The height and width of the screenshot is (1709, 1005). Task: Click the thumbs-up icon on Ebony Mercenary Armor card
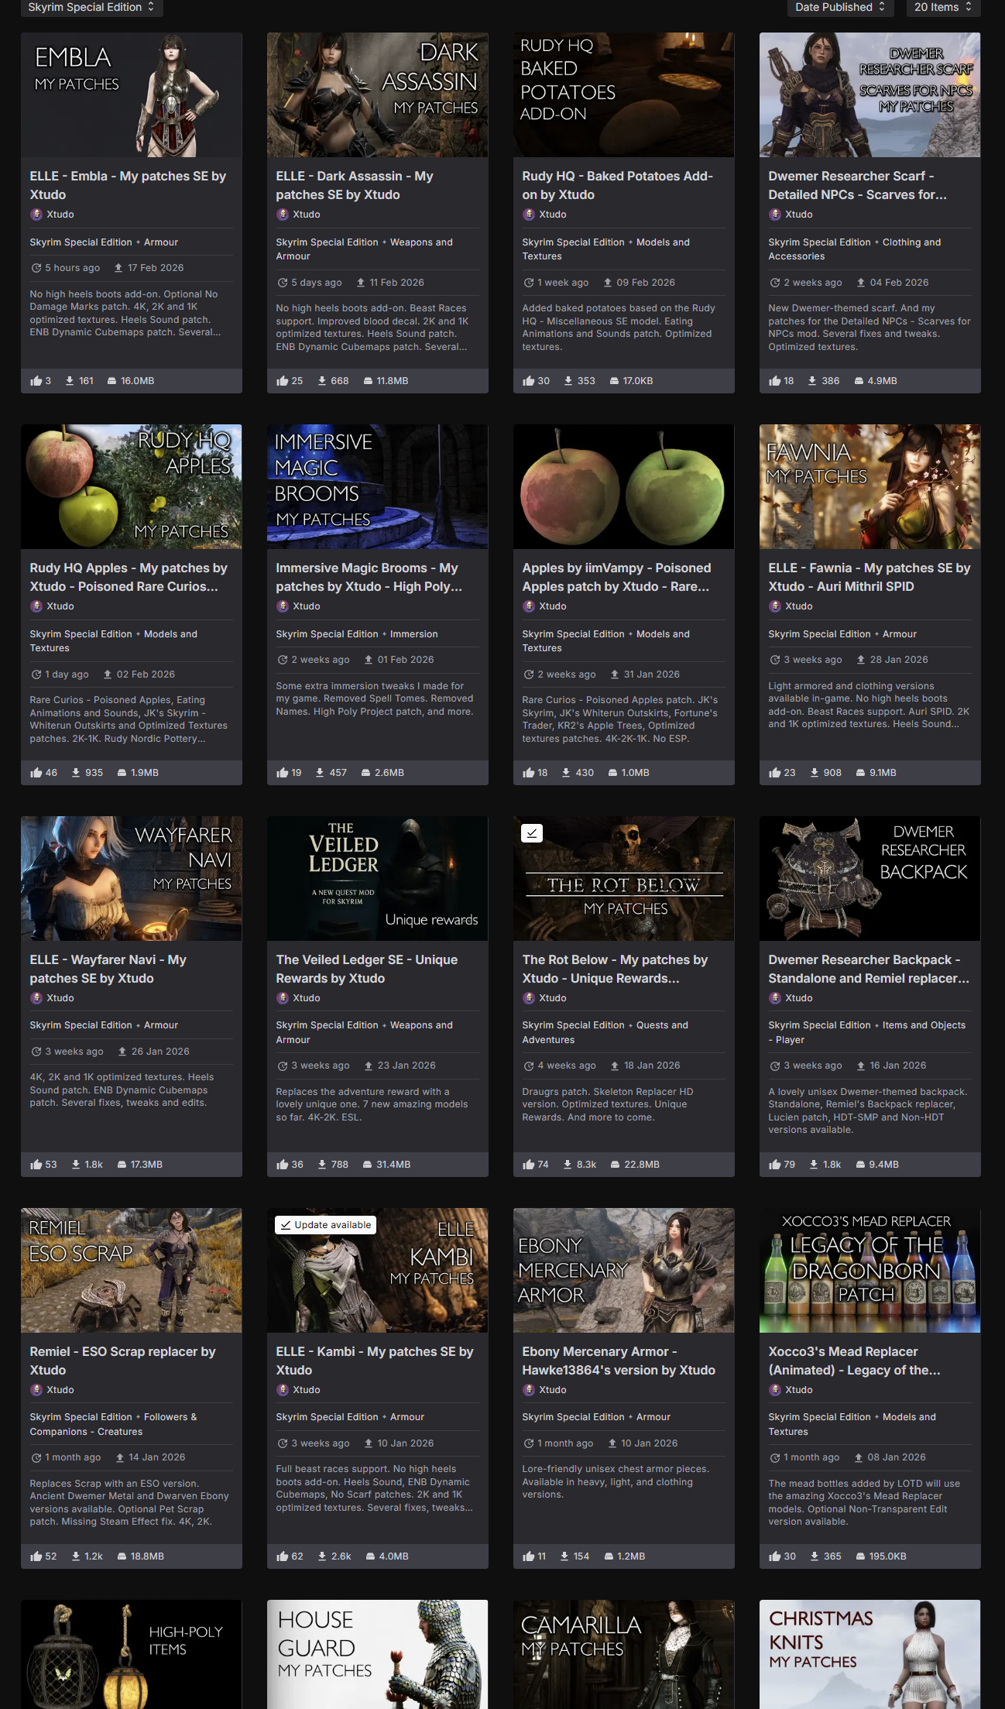(528, 1556)
